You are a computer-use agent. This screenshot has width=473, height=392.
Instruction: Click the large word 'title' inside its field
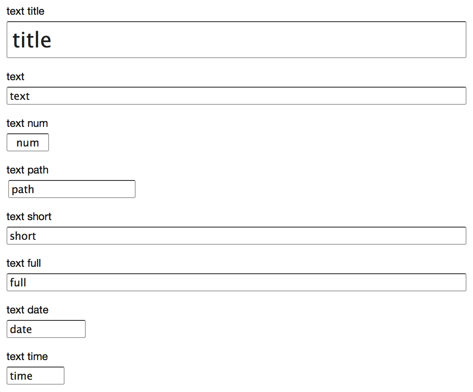tap(32, 40)
